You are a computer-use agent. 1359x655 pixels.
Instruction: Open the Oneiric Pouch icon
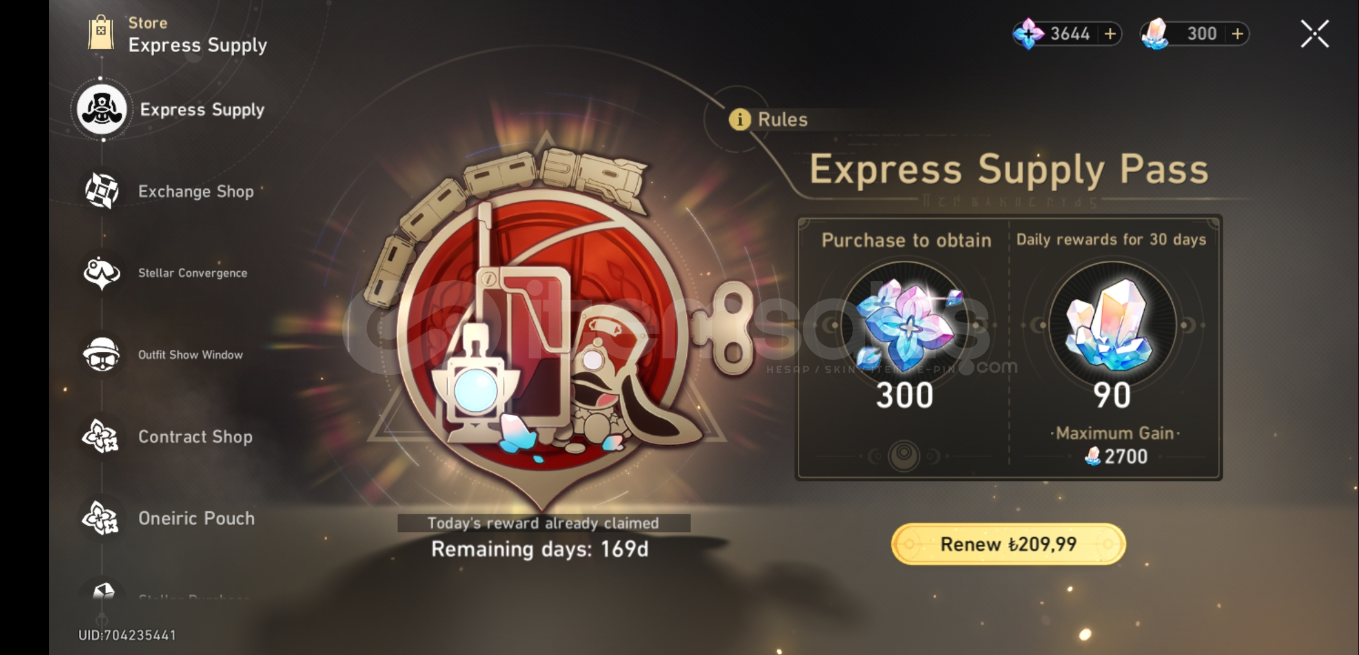tap(101, 518)
